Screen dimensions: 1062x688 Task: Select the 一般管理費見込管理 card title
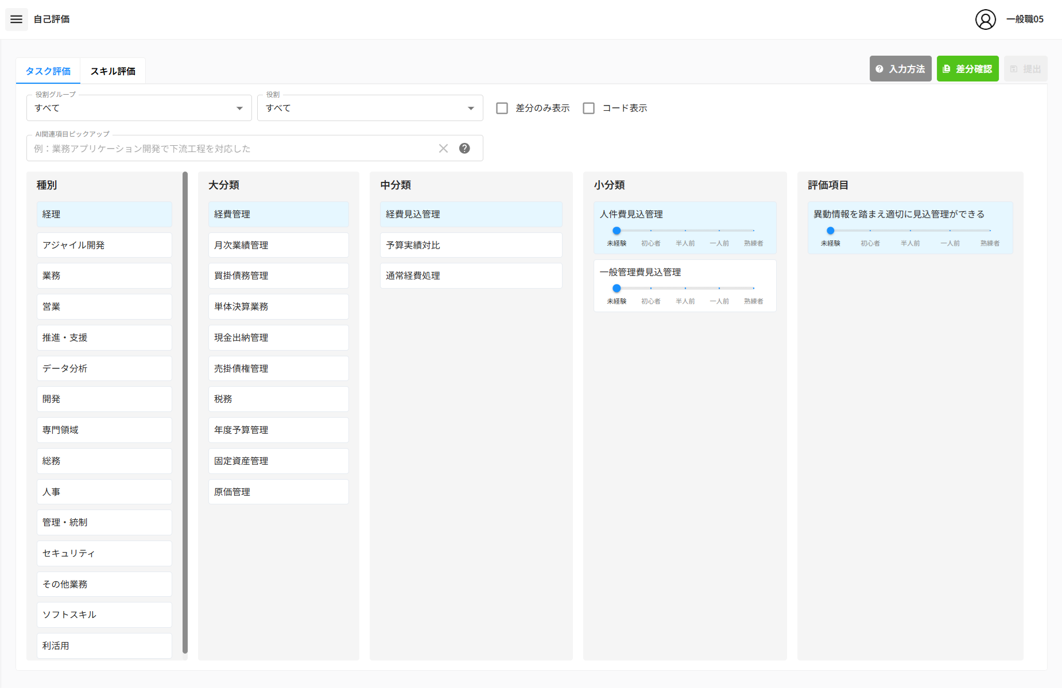pos(640,272)
